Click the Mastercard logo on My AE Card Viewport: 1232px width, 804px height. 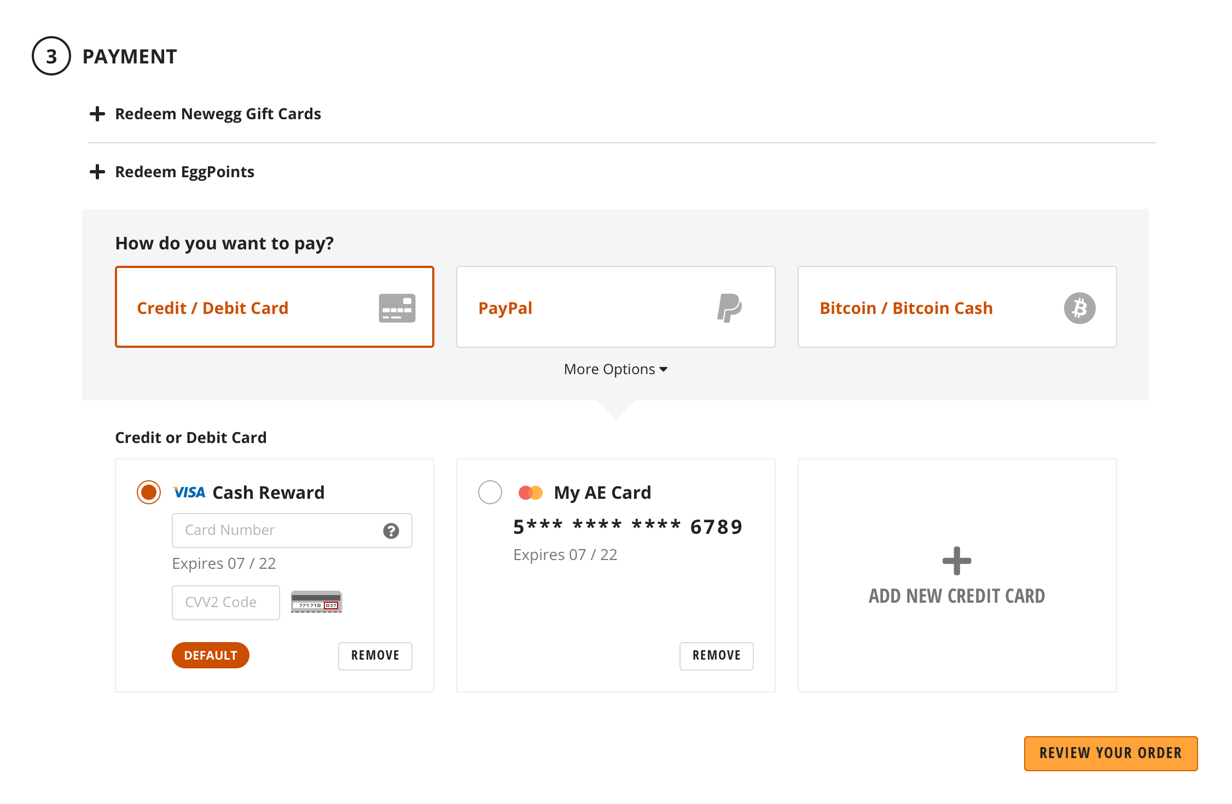[x=530, y=493]
